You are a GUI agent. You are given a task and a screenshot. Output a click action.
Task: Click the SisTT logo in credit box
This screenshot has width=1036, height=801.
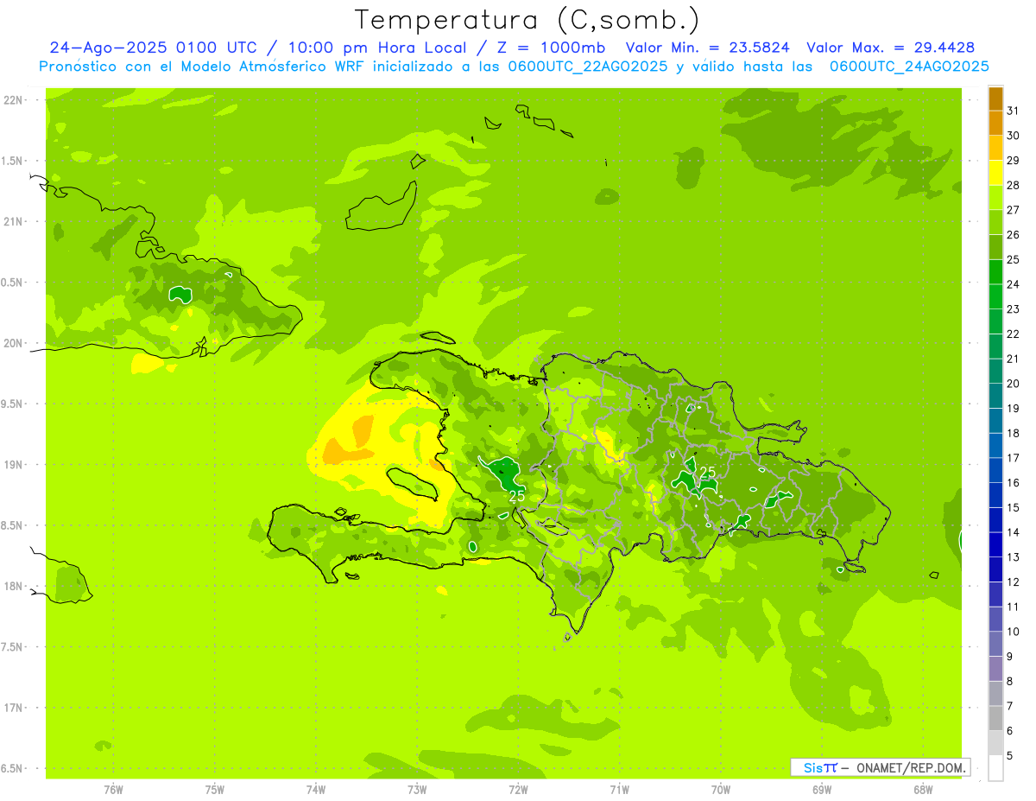[x=819, y=767]
